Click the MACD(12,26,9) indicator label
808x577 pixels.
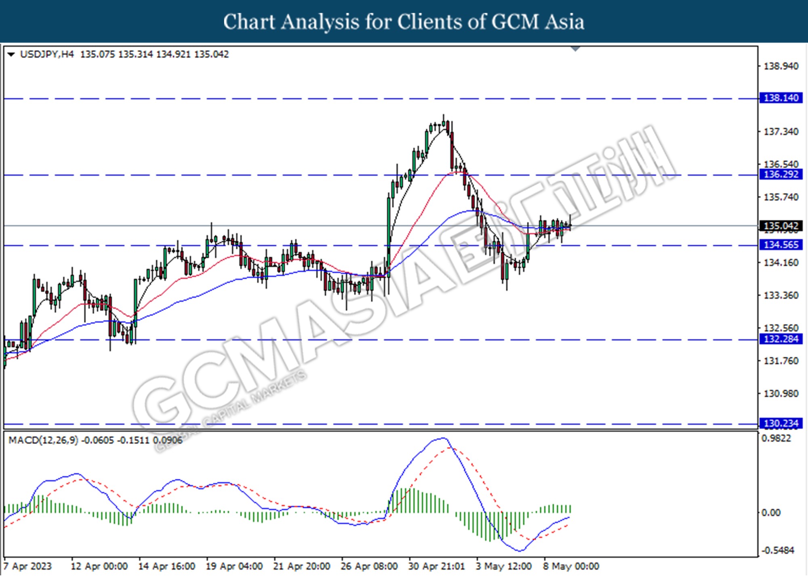(44, 440)
